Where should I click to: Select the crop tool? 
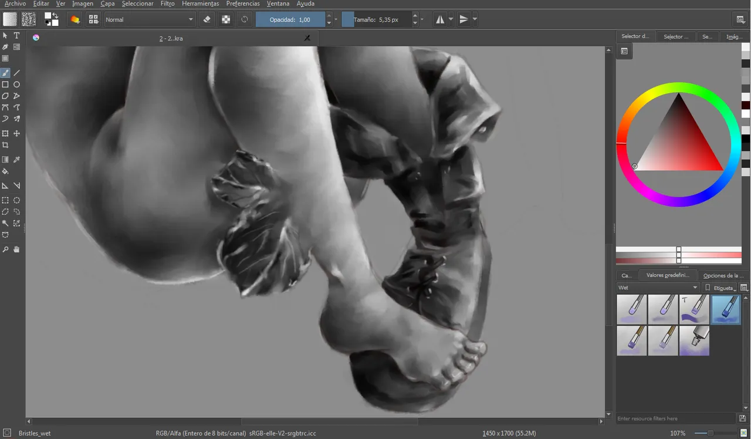5,145
